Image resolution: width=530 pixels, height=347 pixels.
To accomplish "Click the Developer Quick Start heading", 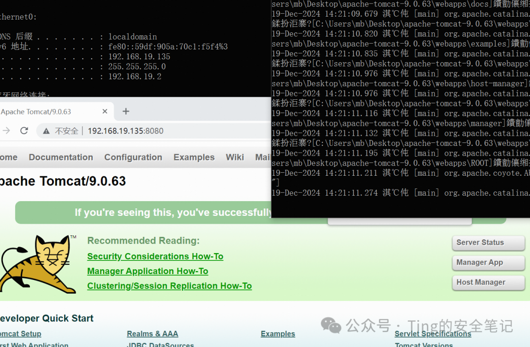I will coord(46,318).
